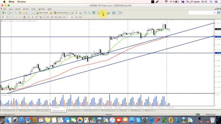Tile chart windows icon
Screen dimensions: 221x124
pos(94,13)
